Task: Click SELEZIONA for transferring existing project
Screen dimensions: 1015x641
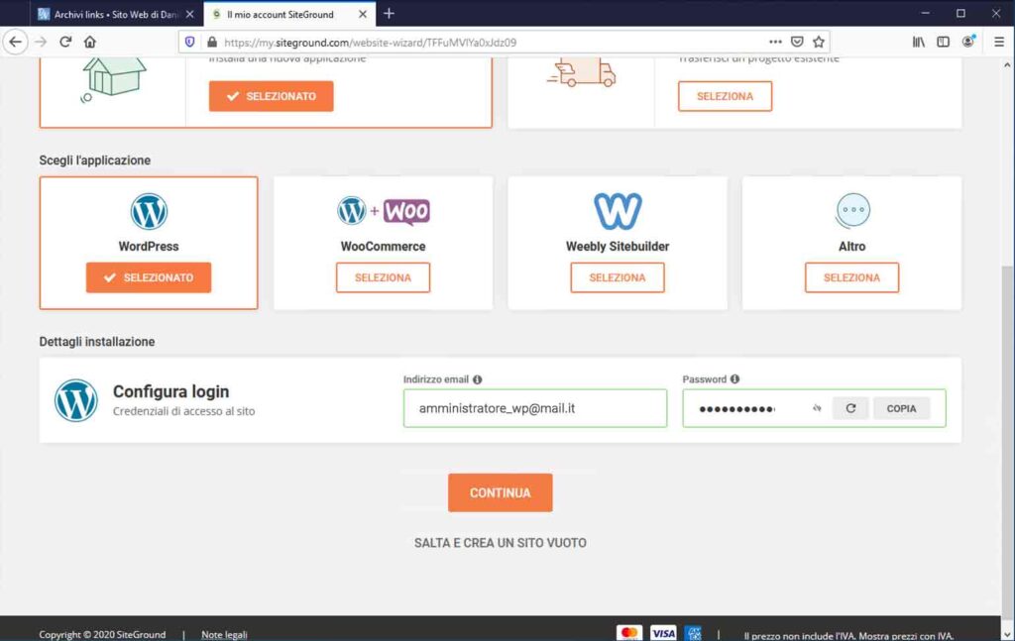Action: click(x=725, y=96)
